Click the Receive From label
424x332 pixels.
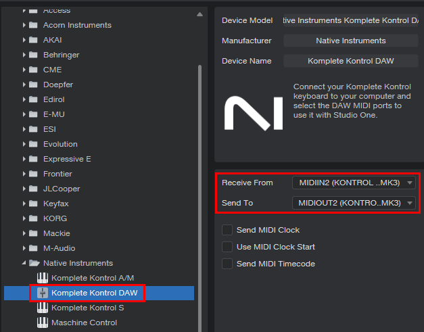click(248, 183)
